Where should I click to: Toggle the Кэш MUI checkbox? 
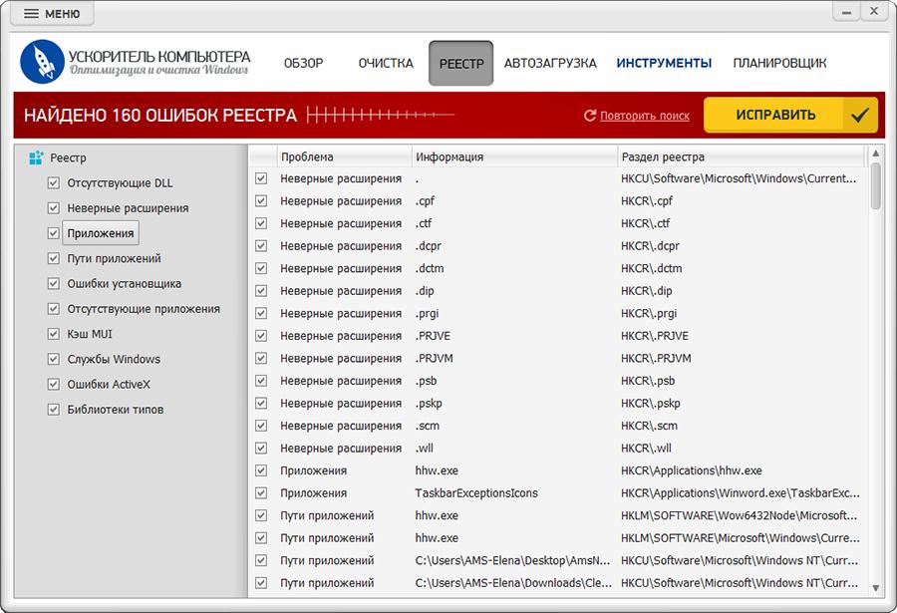[x=53, y=334]
